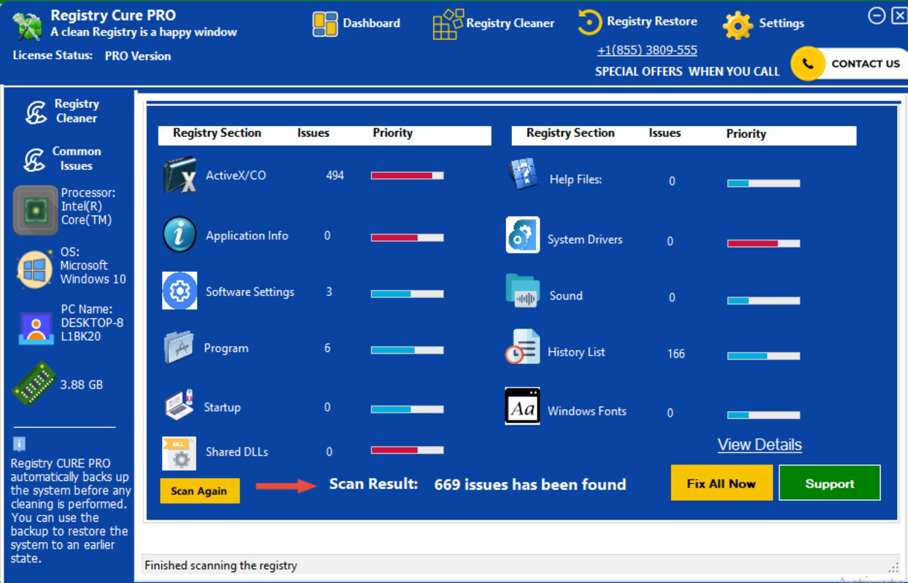Click the Registry Cleaner grid icon
The height and width of the screenshot is (583, 908).
point(448,24)
